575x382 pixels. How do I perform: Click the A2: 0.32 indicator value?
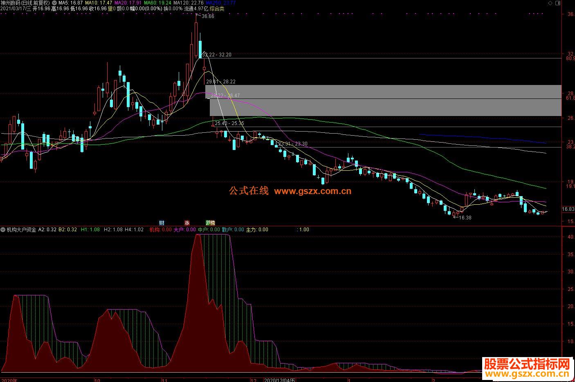coord(47,230)
